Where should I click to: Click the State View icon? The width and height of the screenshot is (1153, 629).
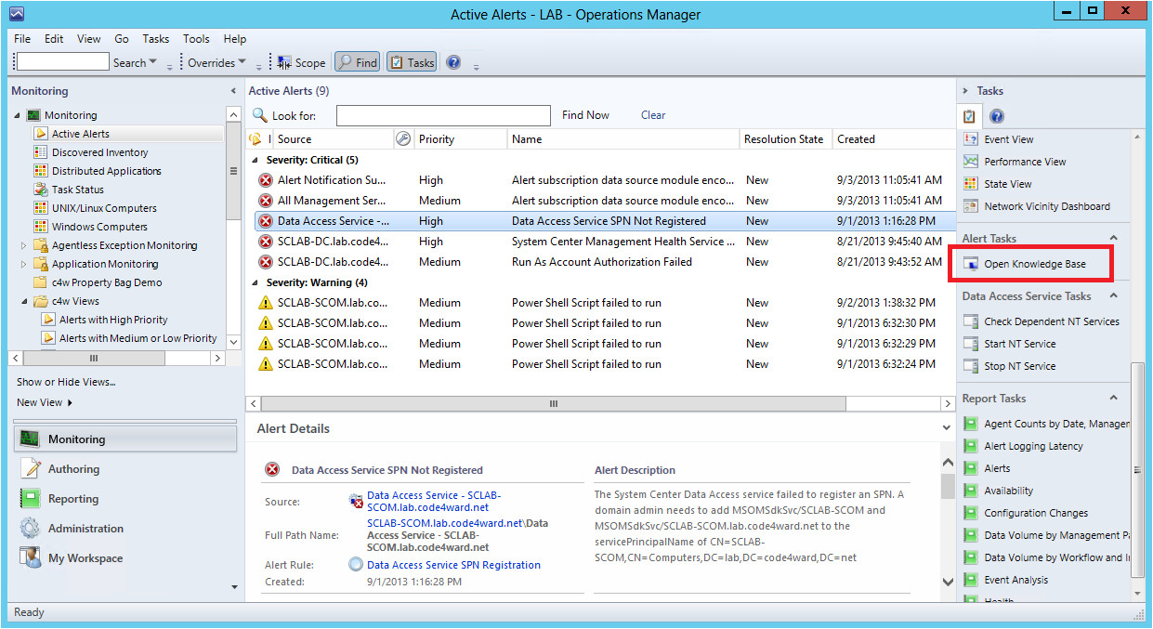tap(971, 184)
